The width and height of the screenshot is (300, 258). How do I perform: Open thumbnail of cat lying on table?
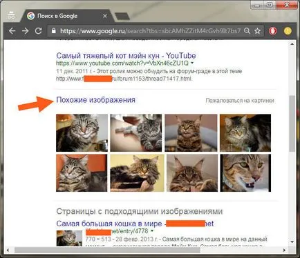tap(136, 132)
